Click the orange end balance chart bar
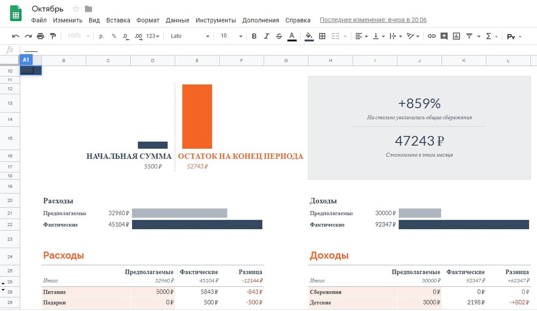The height and width of the screenshot is (311, 537). pyautogui.click(x=197, y=116)
